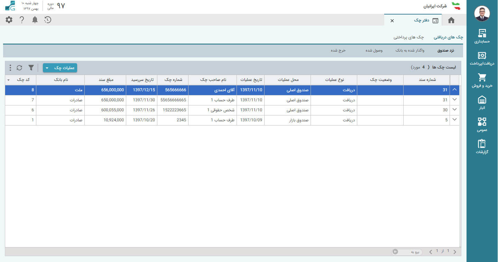Sort by شماره سند column header
The width and height of the screenshot is (498, 262).
tap(426, 79)
